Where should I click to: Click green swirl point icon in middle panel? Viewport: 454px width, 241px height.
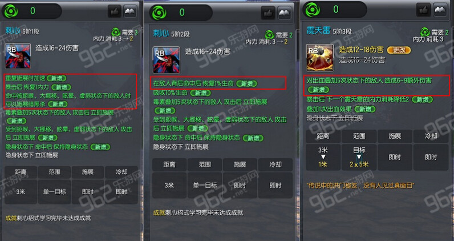(160, 13)
